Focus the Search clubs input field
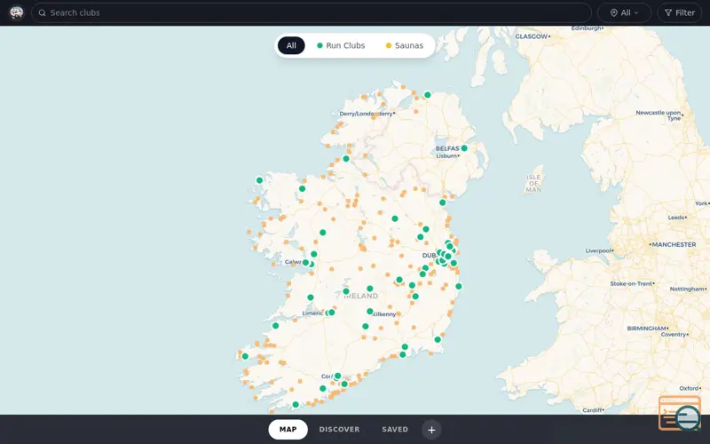The width and height of the screenshot is (710, 444). point(312,12)
